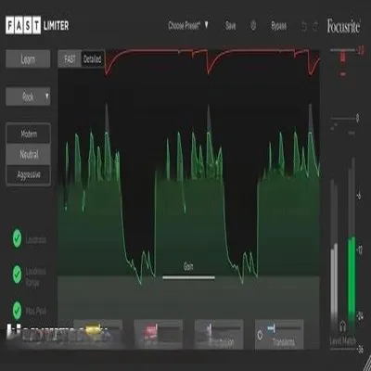Viewport: 371px width, 371px height.
Task: Select the Neutral limiter flavour
Action: coord(29,154)
